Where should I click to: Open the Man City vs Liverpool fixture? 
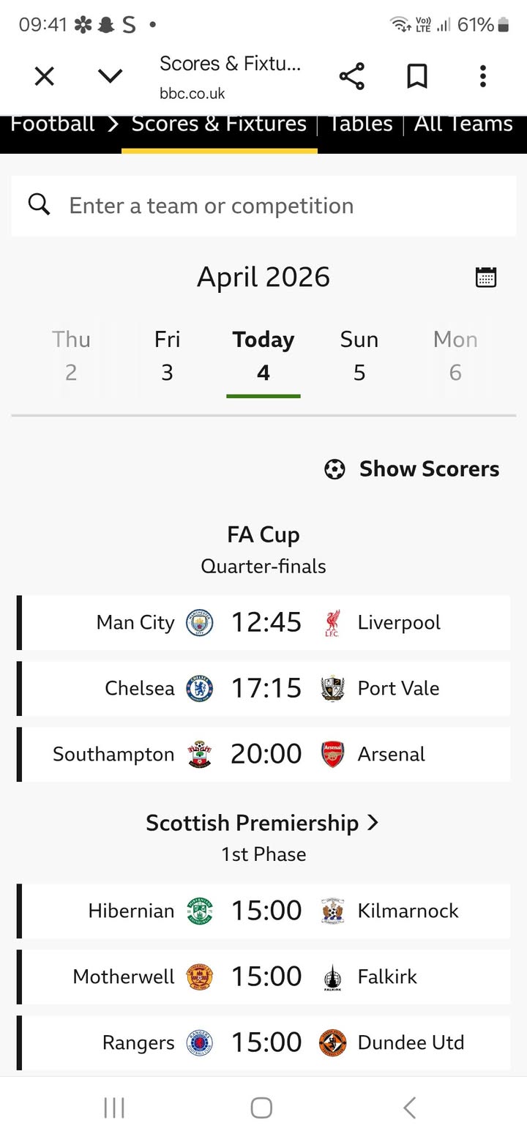click(266, 622)
